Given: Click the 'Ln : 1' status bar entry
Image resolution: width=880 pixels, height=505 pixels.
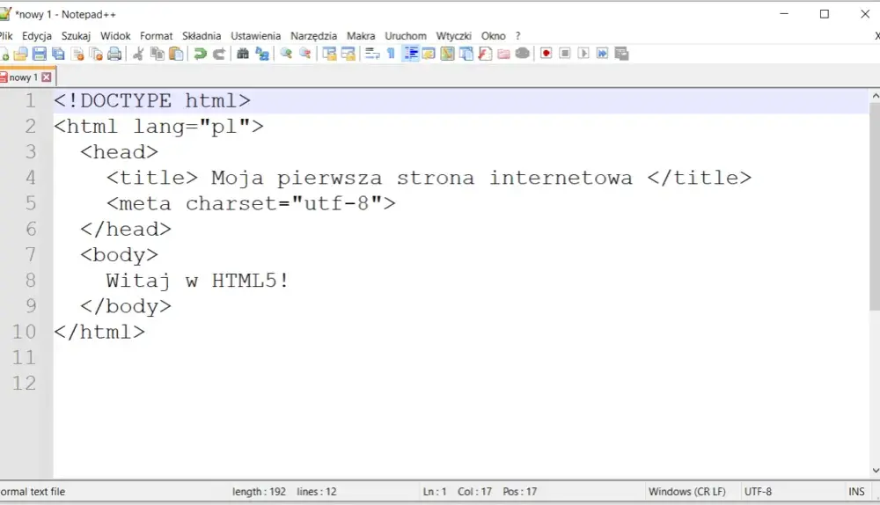Looking at the screenshot, I should [435, 492].
